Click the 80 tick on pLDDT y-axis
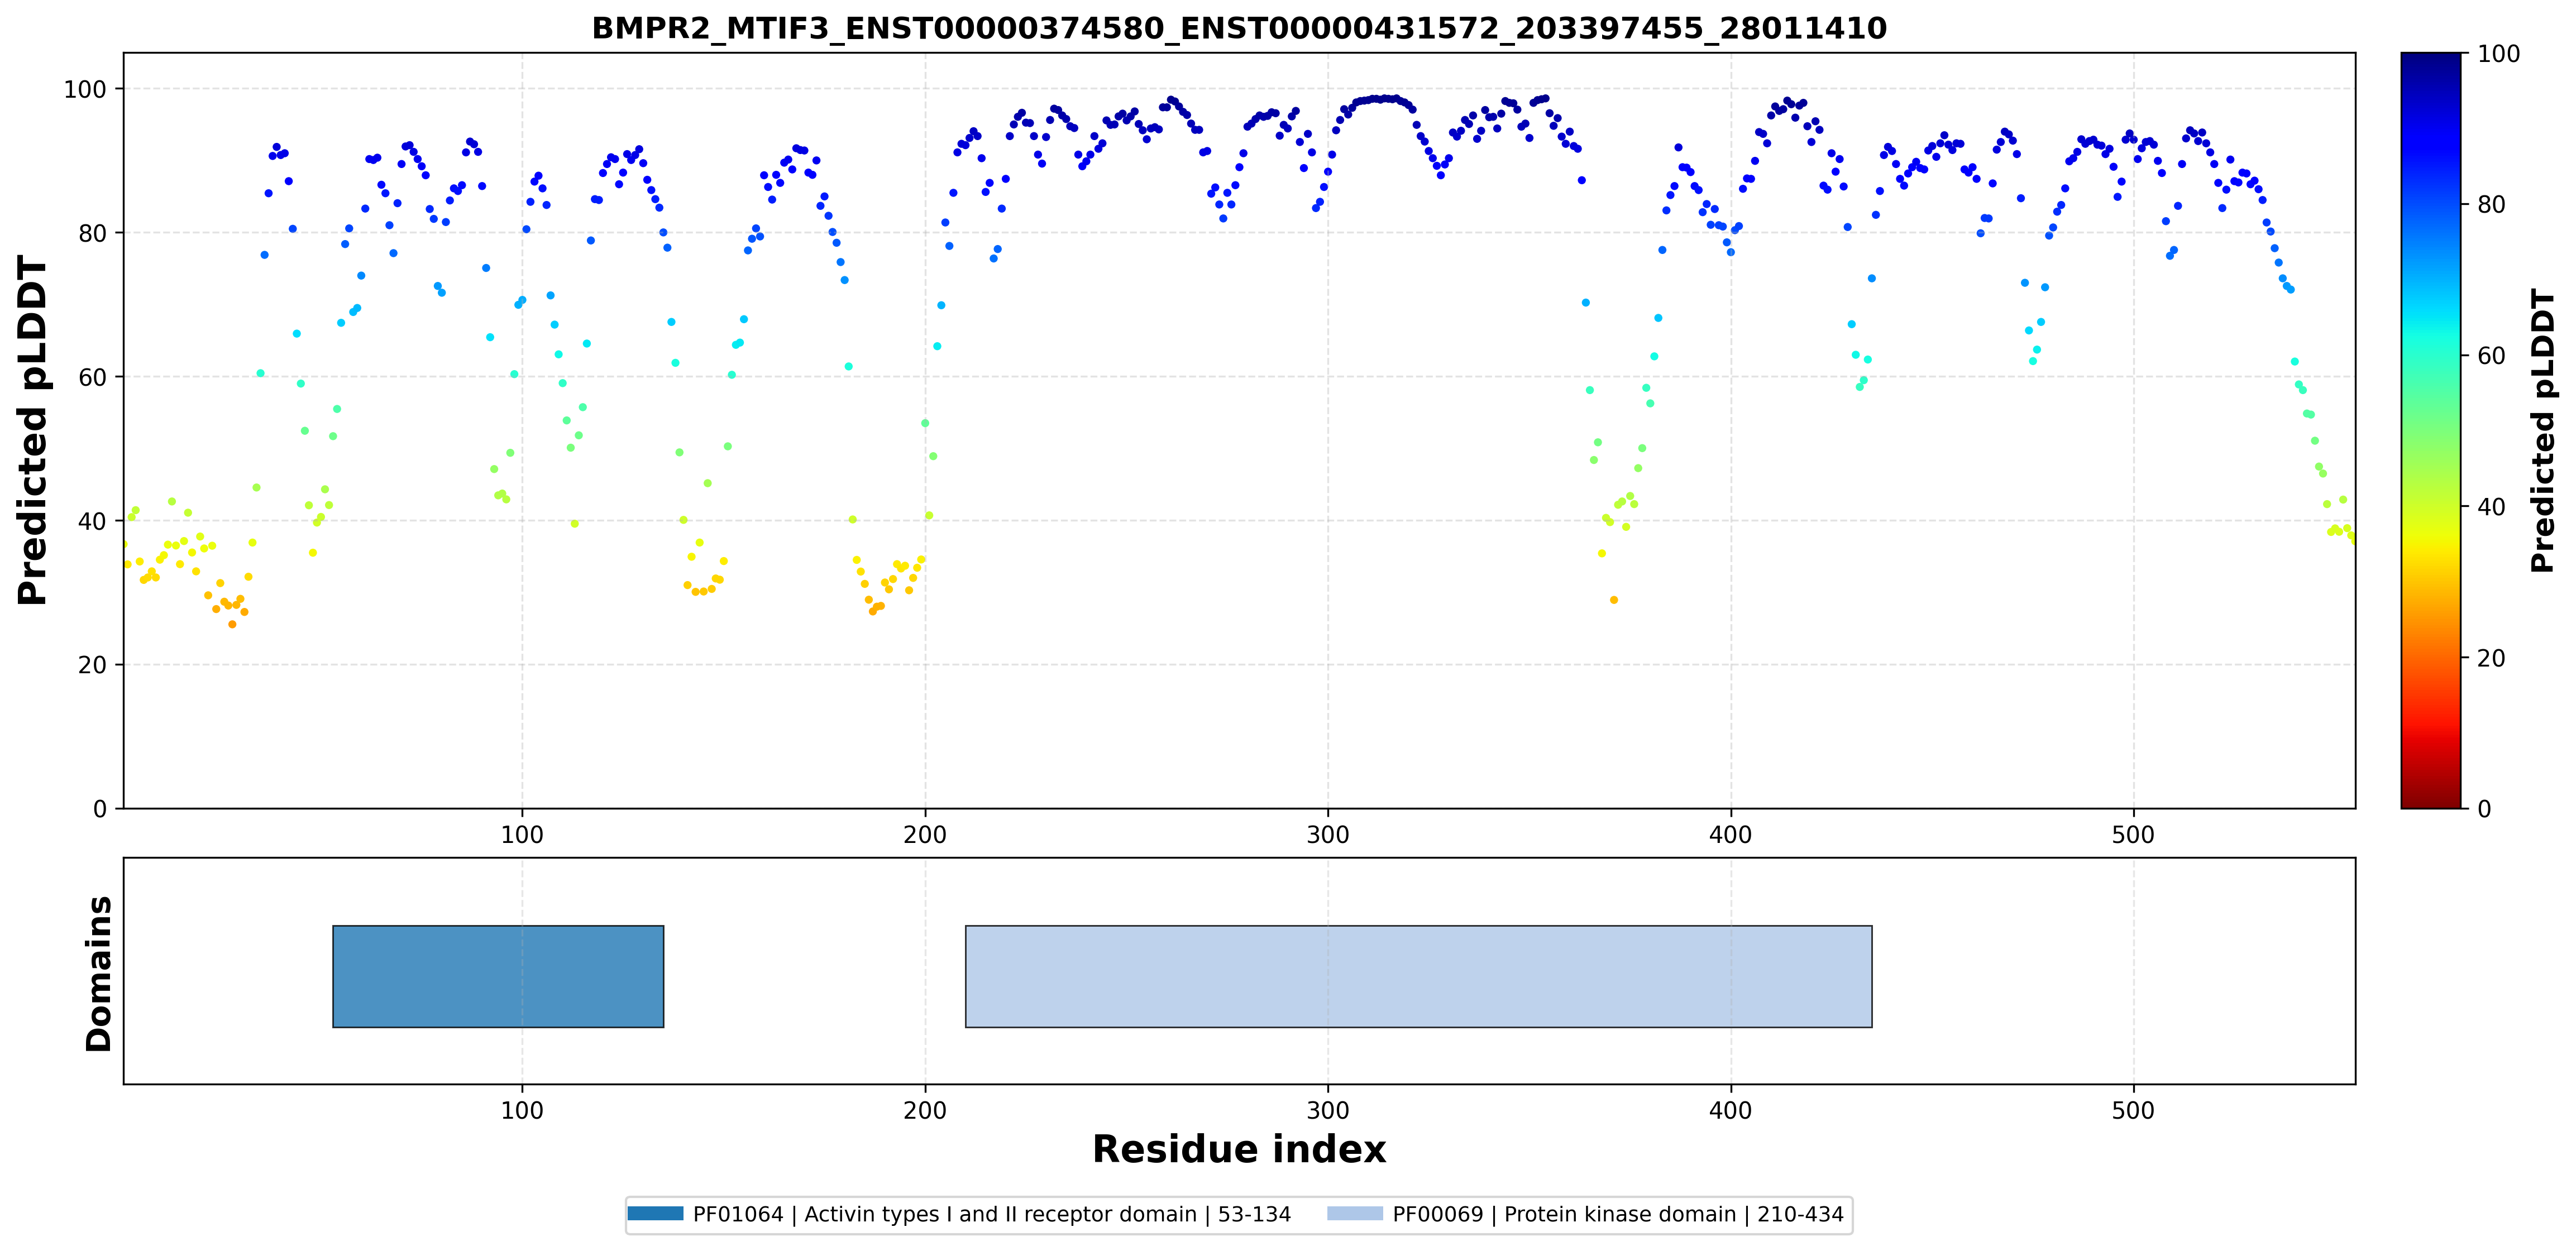This screenshot has height=1251, width=2576. point(92,233)
